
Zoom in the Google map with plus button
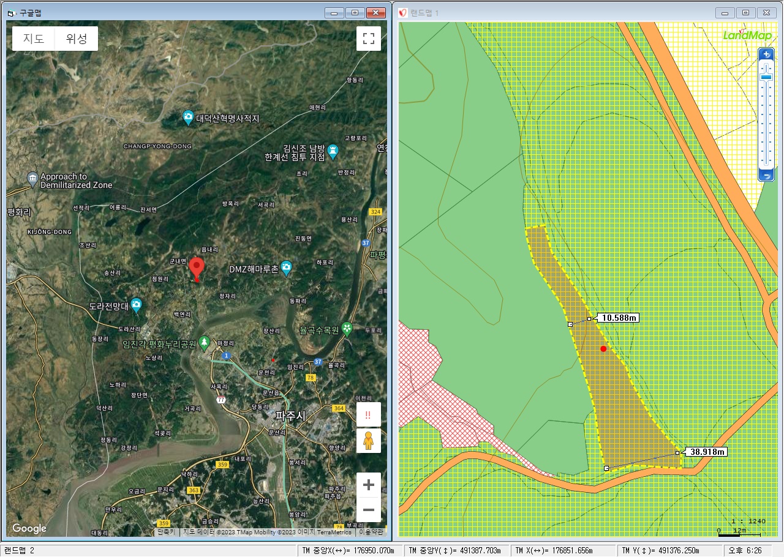pos(369,485)
